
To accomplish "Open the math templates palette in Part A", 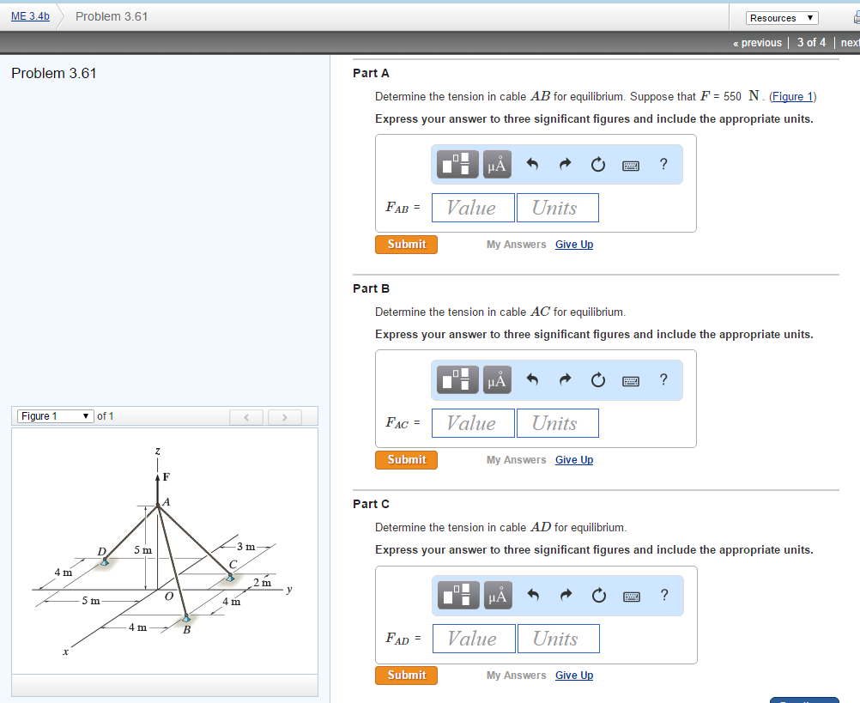I will [457, 164].
